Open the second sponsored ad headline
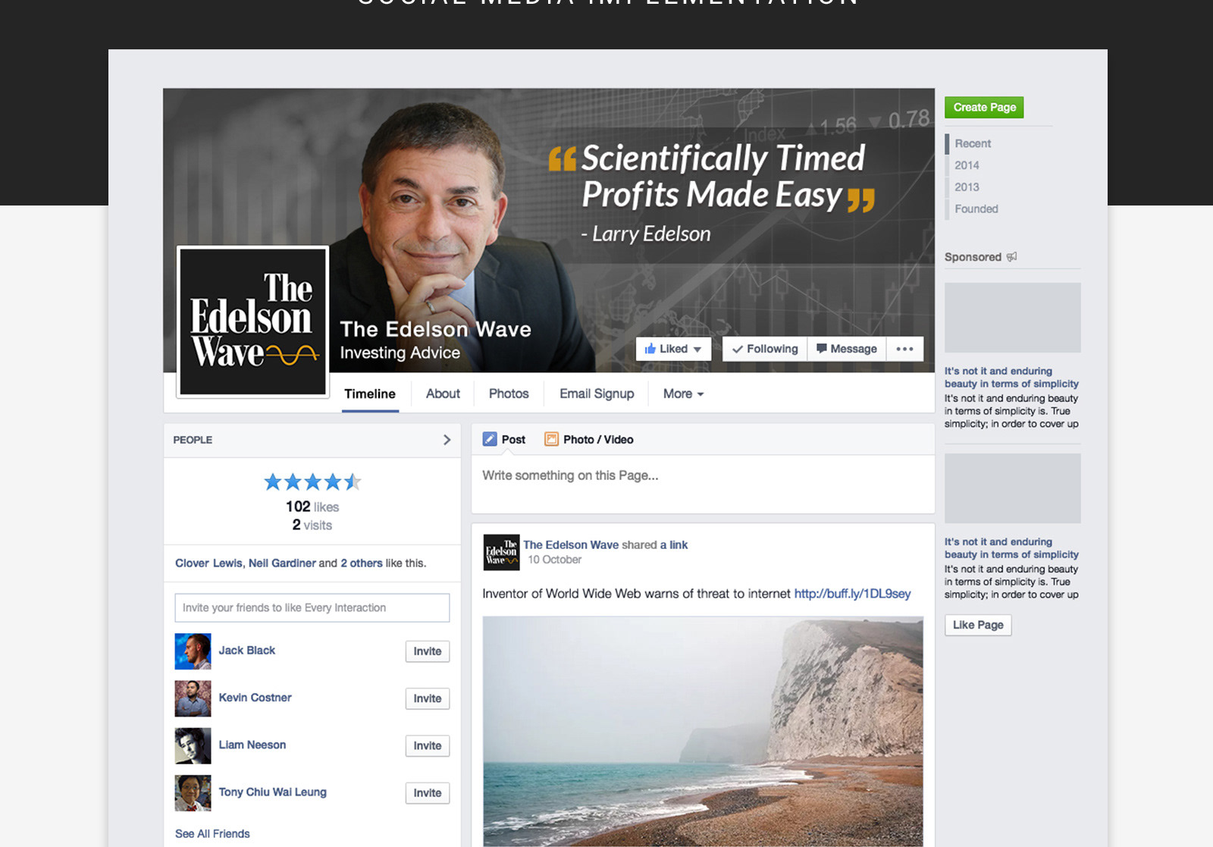This screenshot has width=1213, height=847. pyautogui.click(x=1011, y=548)
